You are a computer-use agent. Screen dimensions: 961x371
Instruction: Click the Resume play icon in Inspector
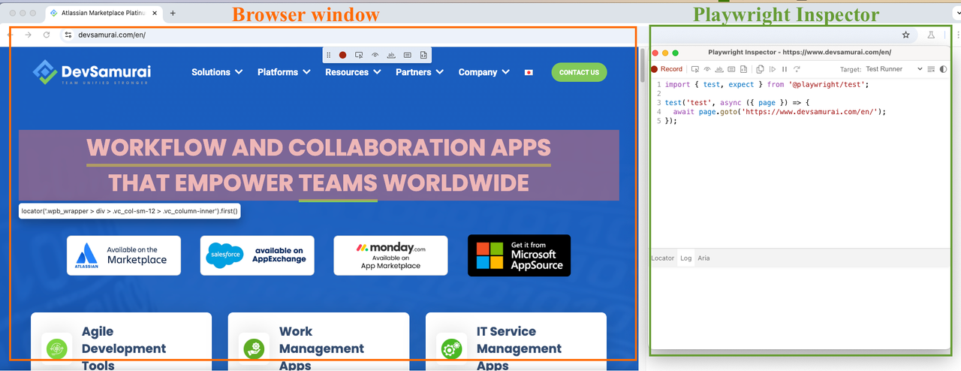(773, 69)
